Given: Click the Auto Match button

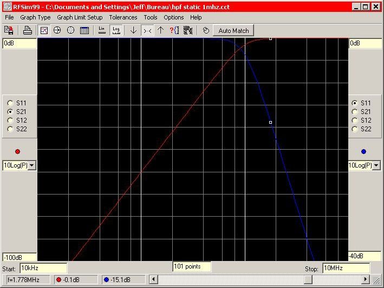Looking at the screenshot, I should [x=233, y=31].
